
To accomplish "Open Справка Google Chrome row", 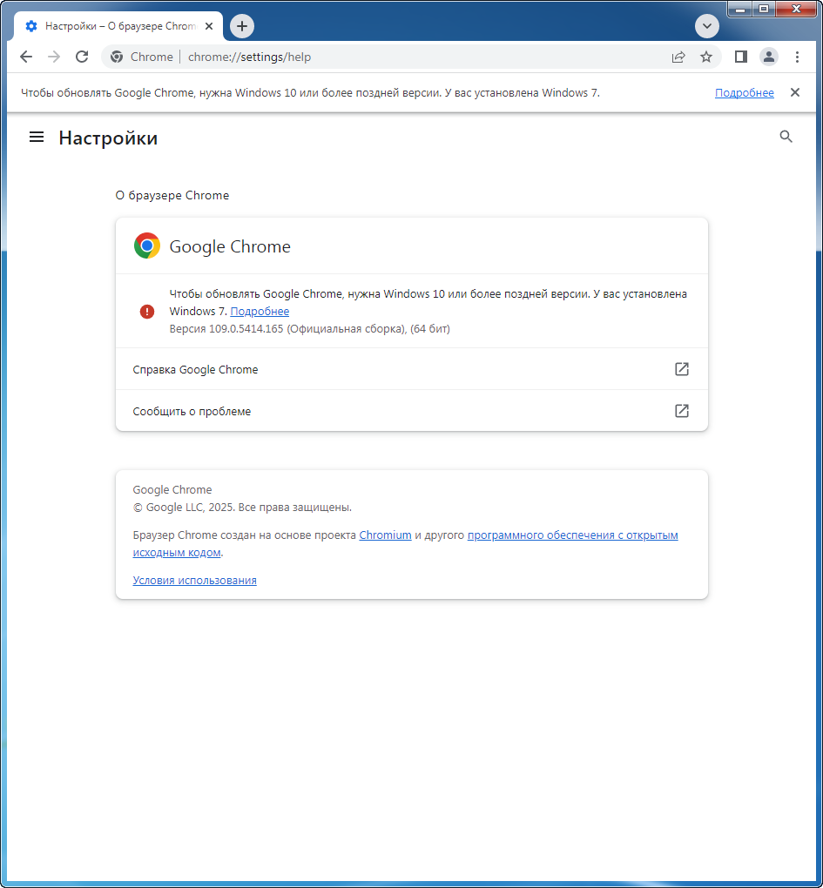I will [412, 369].
